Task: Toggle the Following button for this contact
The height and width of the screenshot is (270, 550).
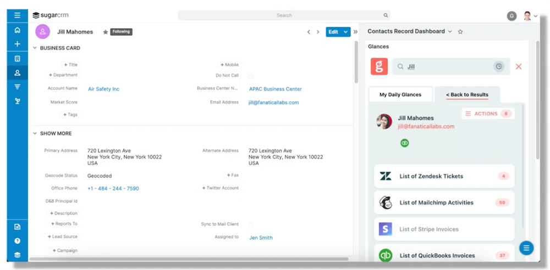Action: (x=121, y=32)
